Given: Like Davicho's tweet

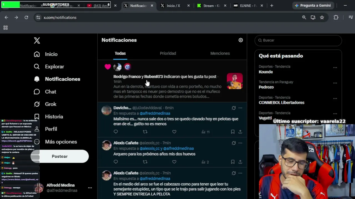Looking at the screenshot, I should click(174, 132).
